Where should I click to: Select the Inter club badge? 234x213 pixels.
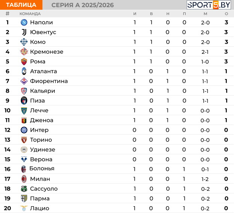point(24,130)
